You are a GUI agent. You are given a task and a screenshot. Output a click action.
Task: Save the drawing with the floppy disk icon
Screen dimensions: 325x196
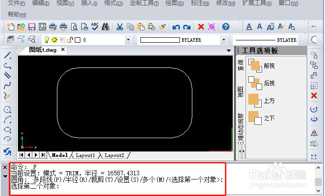coord(32,27)
